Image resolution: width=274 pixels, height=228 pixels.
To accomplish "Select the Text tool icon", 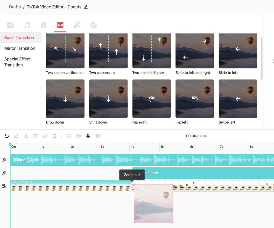I will pos(43,25).
